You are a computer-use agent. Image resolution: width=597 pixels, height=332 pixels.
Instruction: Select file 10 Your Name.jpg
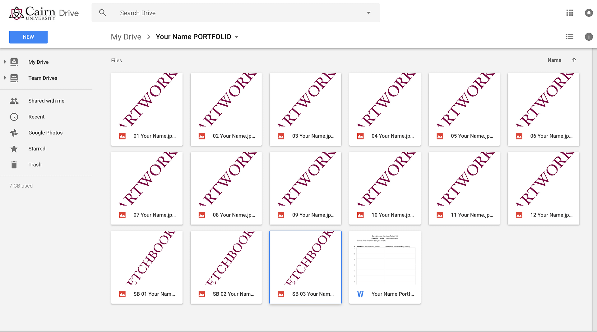tap(385, 188)
